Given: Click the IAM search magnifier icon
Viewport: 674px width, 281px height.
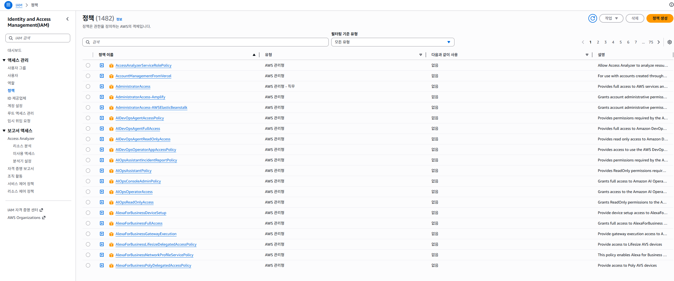Looking at the screenshot, I should click(x=11, y=38).
